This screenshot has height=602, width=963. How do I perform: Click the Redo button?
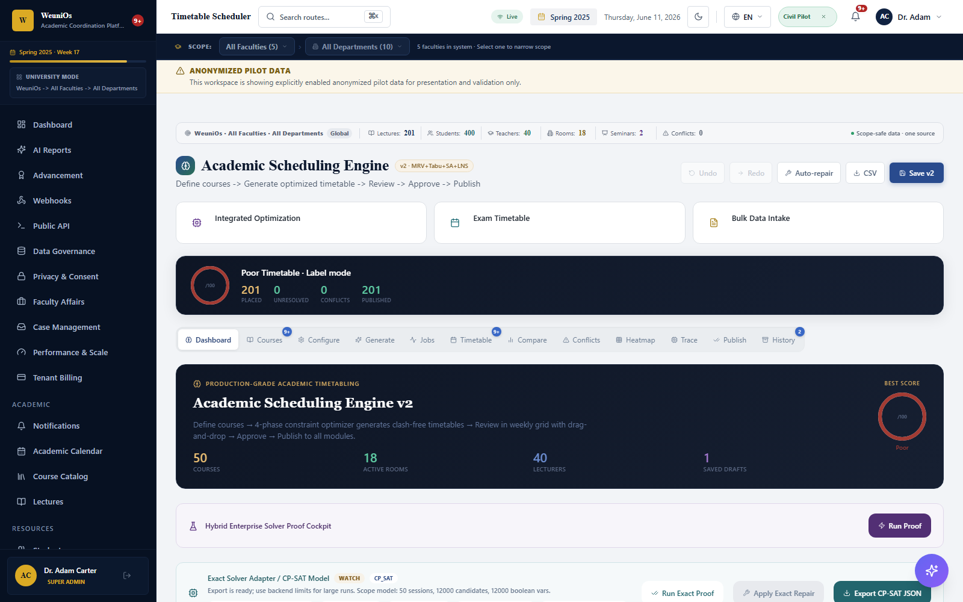[751, 173]
